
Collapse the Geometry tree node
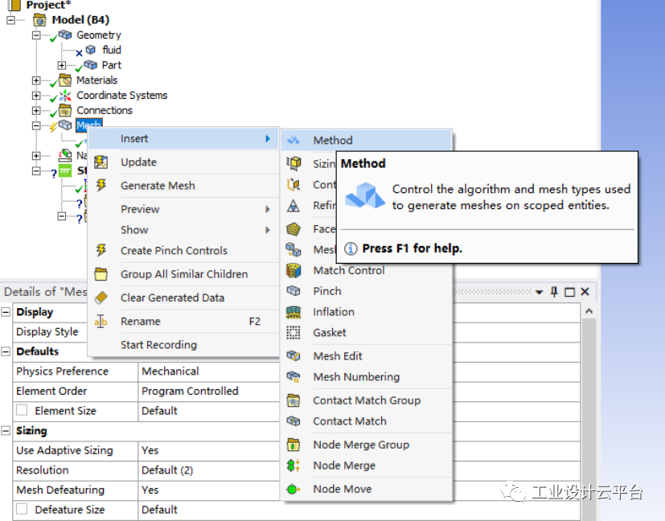tap(36, 35)
